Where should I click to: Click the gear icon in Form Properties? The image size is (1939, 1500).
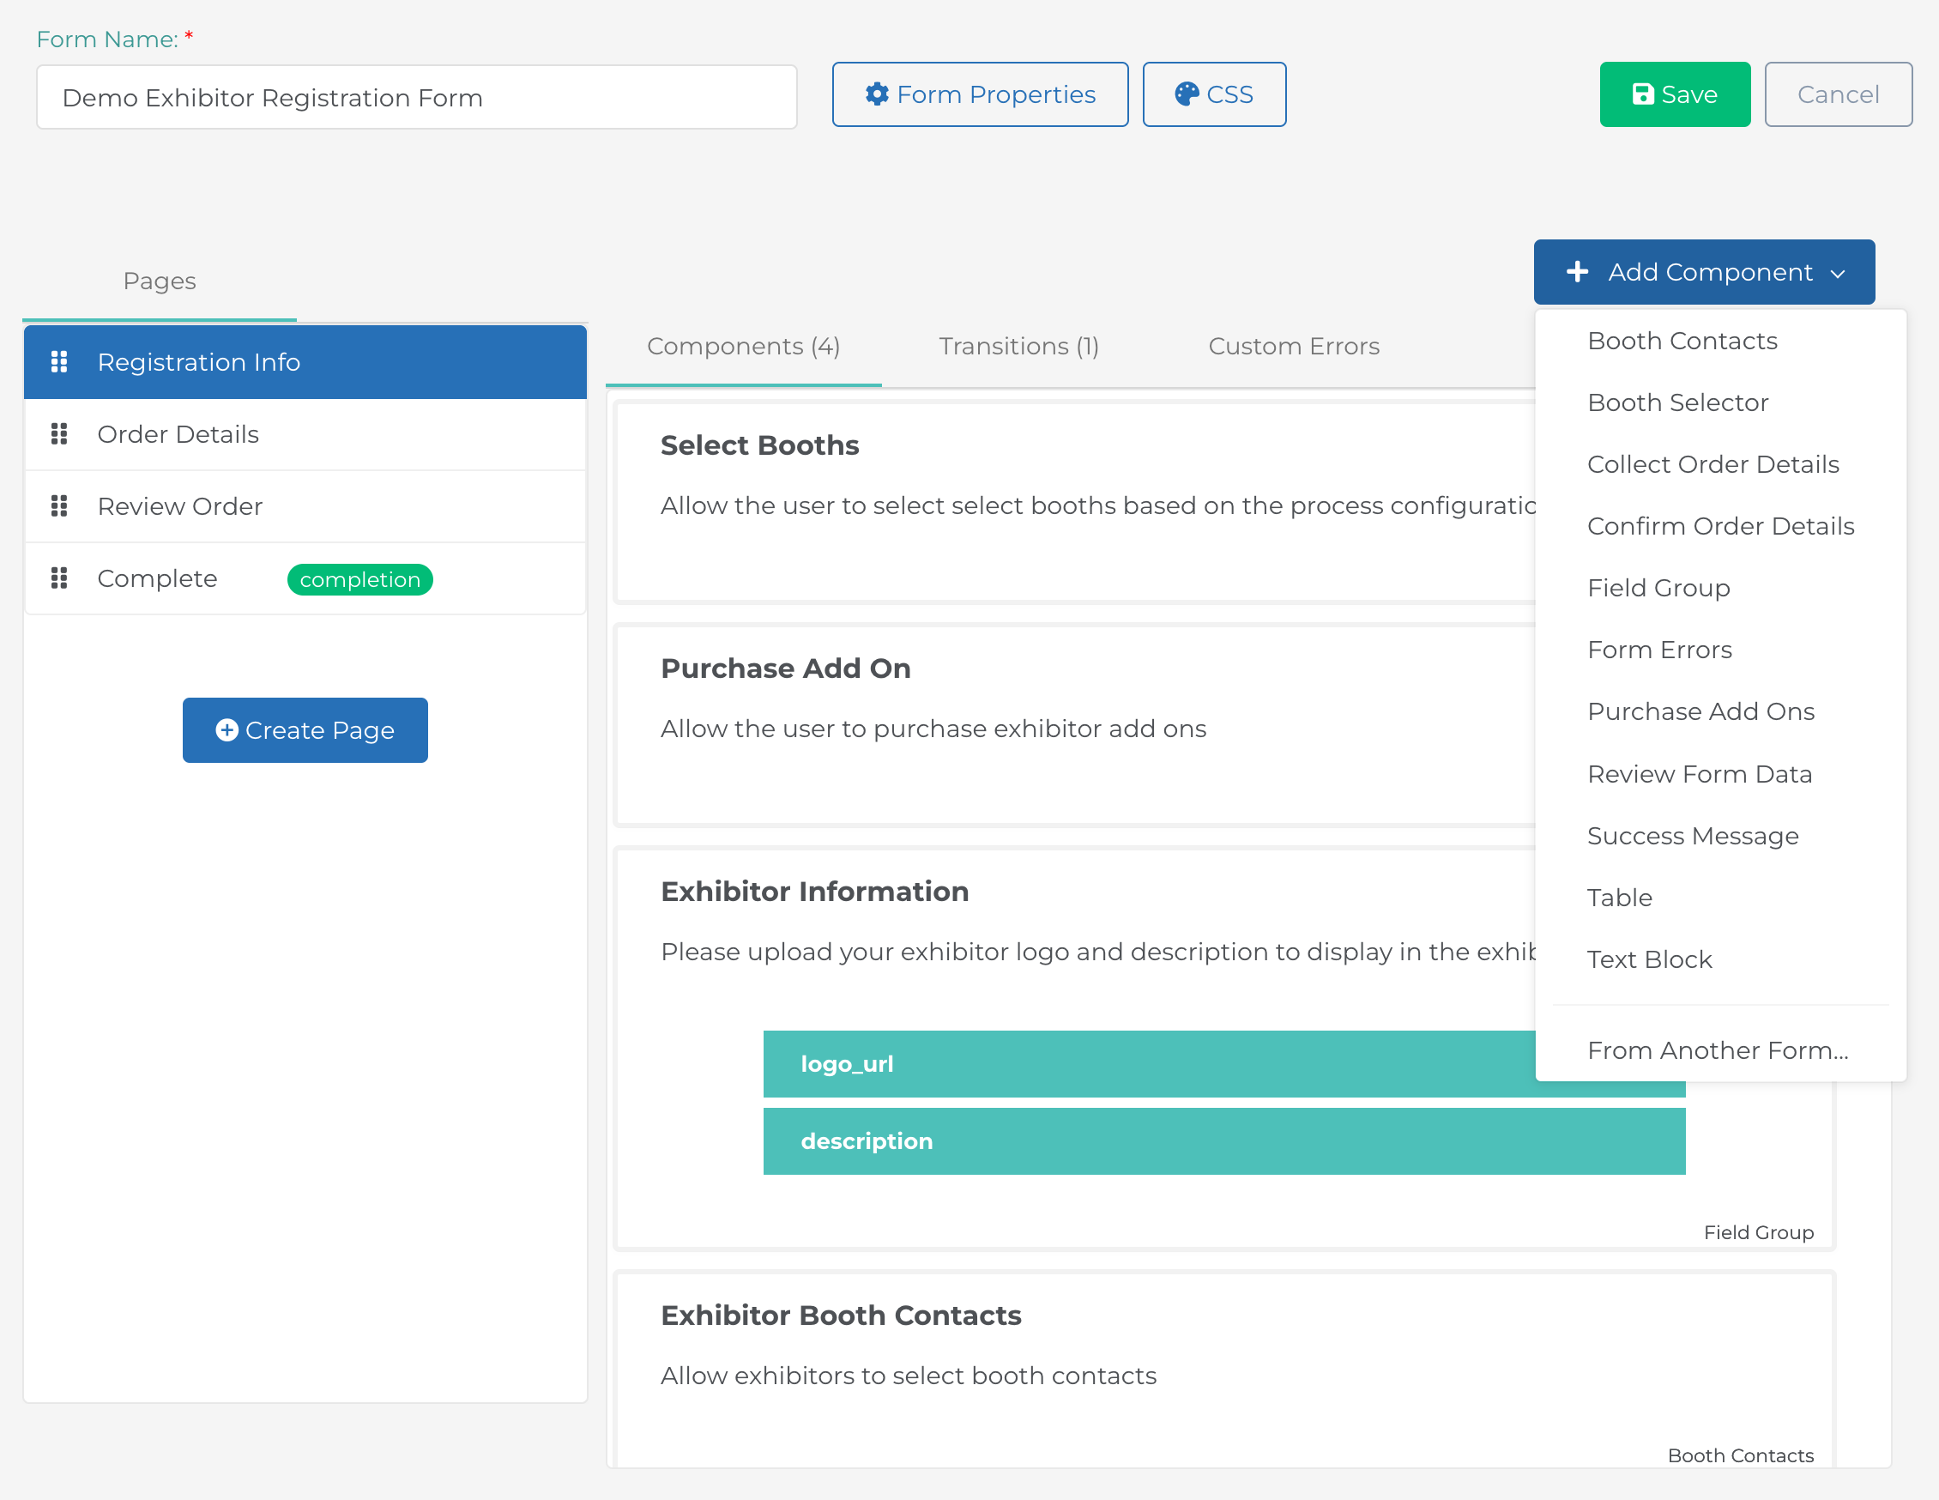(877, 94)
